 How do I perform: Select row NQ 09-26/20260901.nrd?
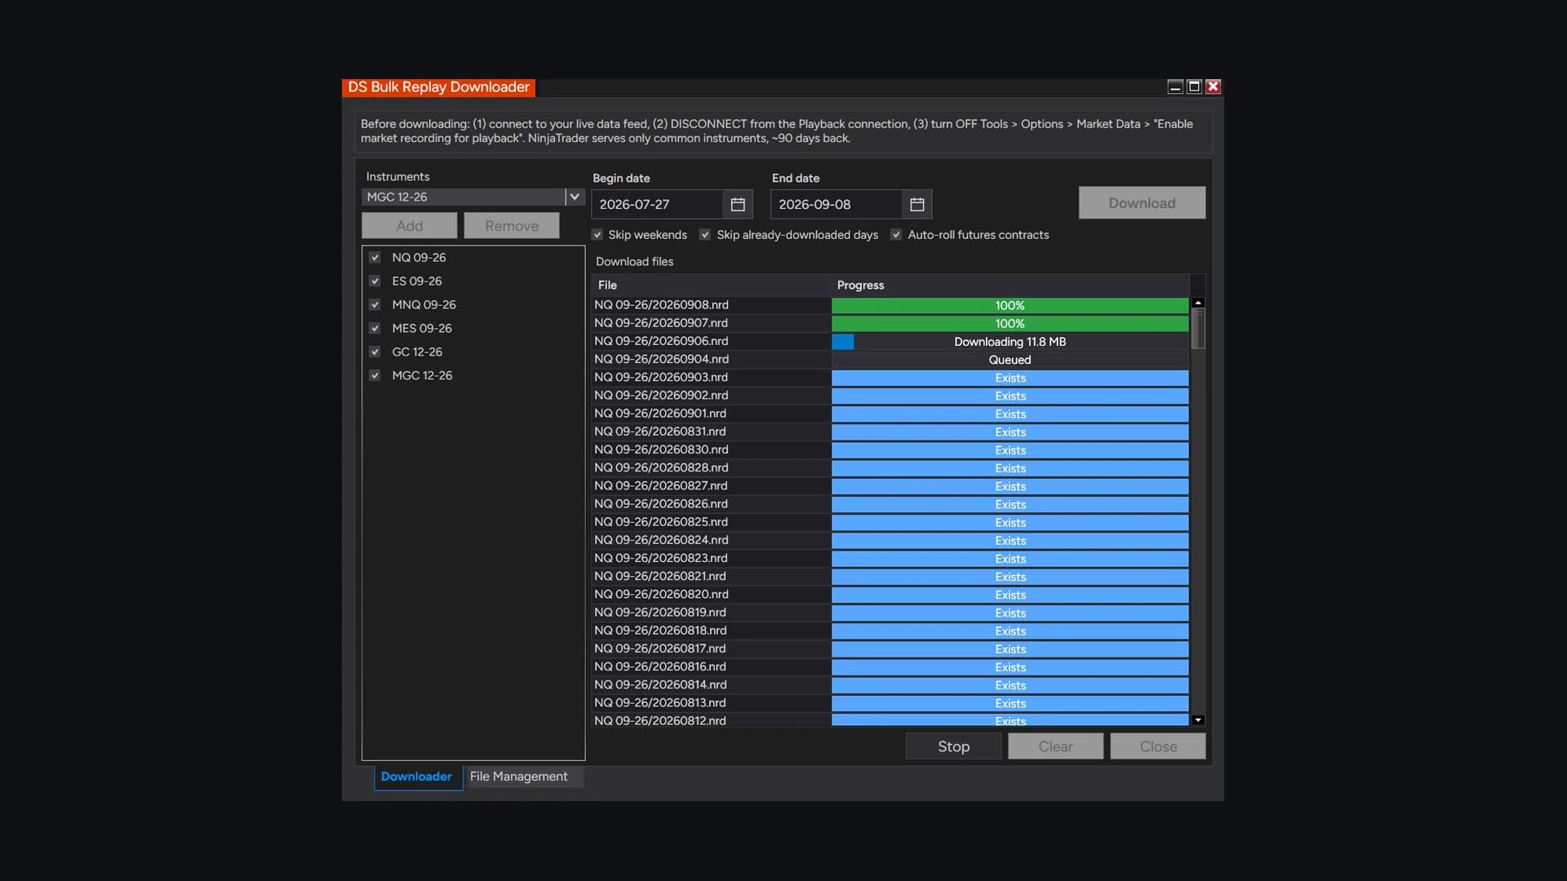point(890,414)
